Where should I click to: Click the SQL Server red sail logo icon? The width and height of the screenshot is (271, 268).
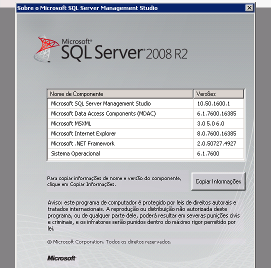tap(46, 49)
